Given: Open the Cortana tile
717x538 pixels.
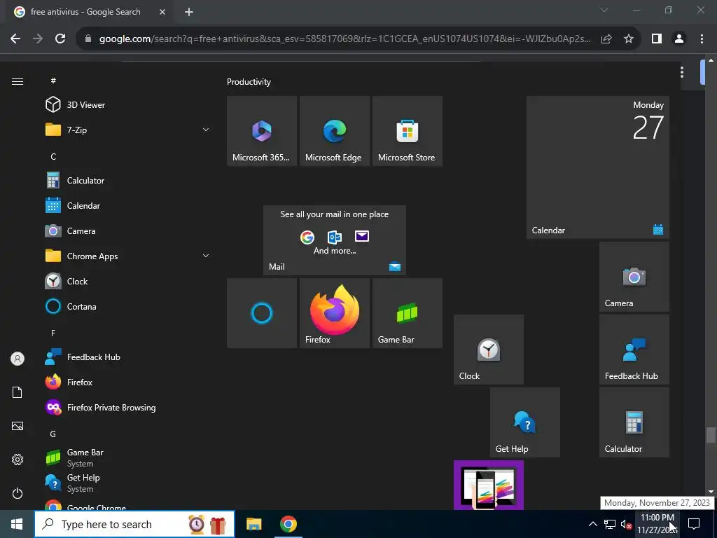Looking at the screenshot, I should (x=262, y=313).
